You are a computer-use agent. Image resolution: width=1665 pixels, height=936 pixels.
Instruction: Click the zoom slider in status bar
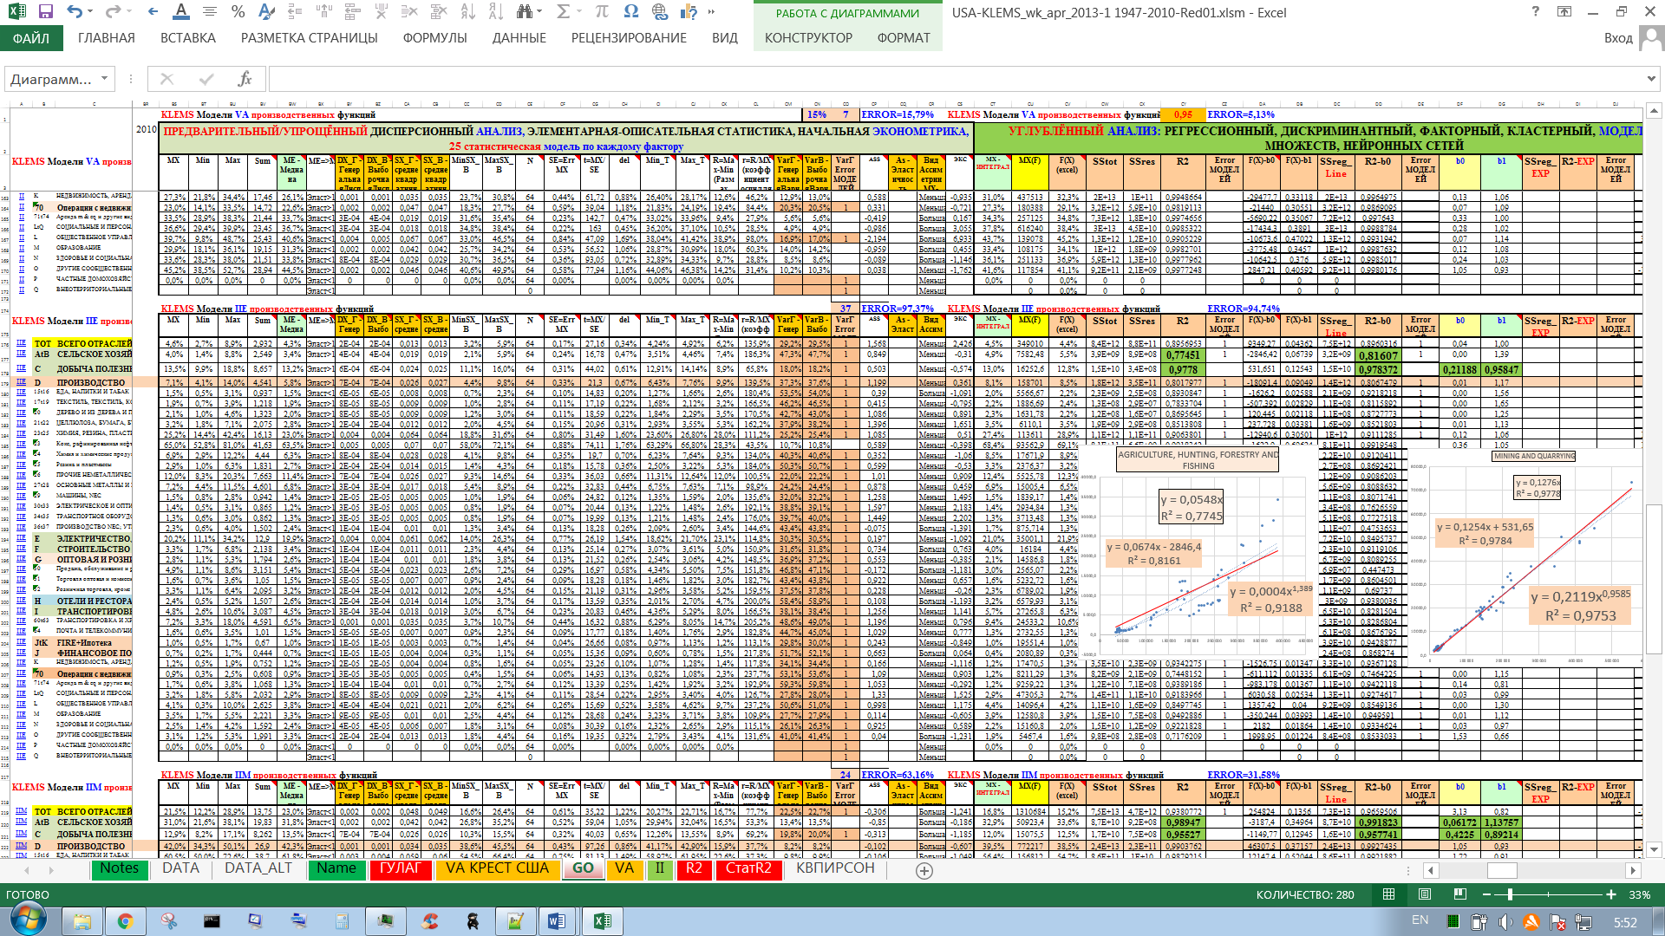pyautogui.click(x=1510, y=894)
